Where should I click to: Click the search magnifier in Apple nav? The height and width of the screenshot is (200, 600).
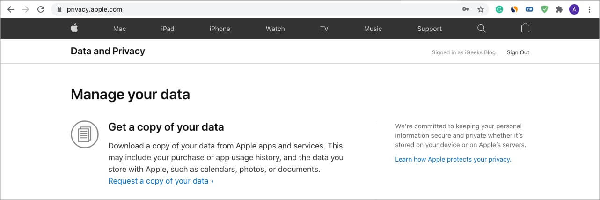coord(481,29)
